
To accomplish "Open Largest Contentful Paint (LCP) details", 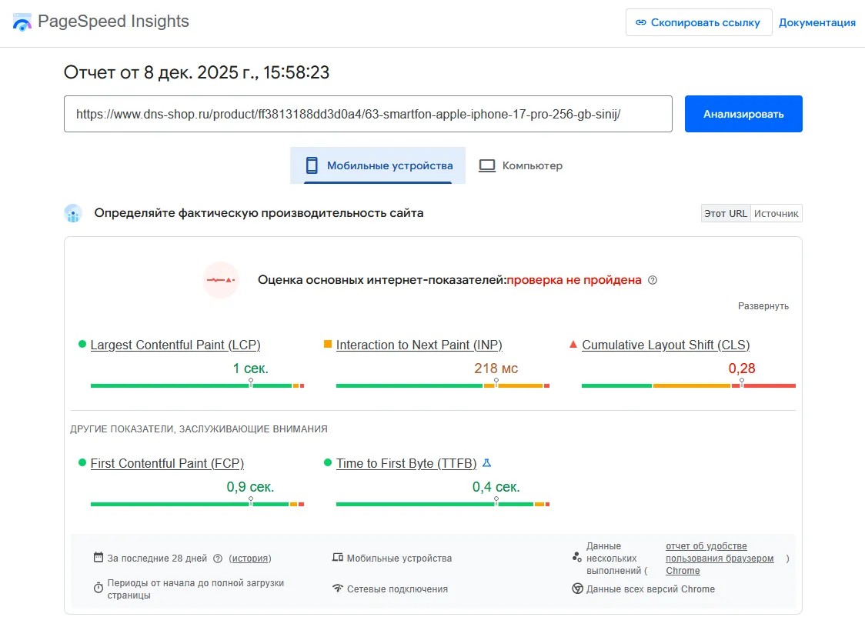I will pos(175,345).
